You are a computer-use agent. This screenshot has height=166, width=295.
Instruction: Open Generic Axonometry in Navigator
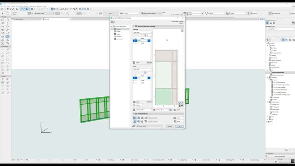(x=277, y=75)
